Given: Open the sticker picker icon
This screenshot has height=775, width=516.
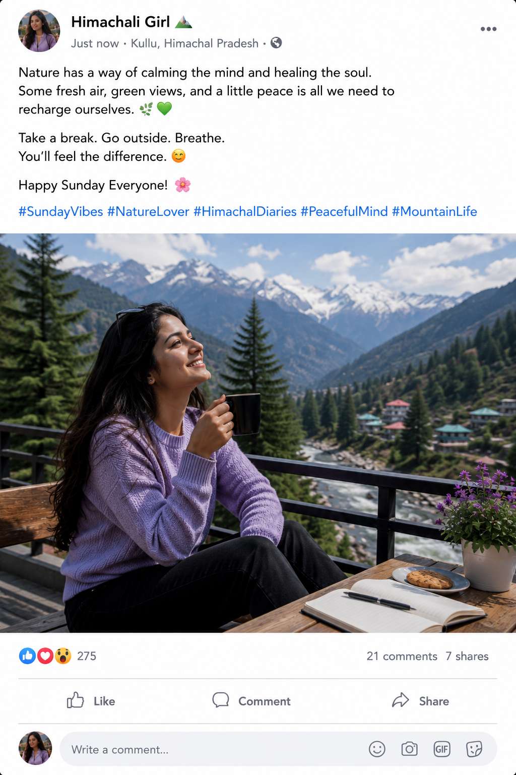Looking at the screenshot, I should pos(474,749).
